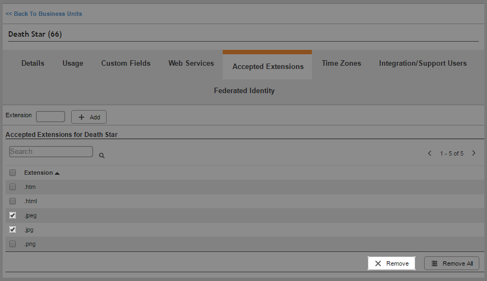Open the Custom Fields tab
487x281 pixels.
tap(126, 64)
